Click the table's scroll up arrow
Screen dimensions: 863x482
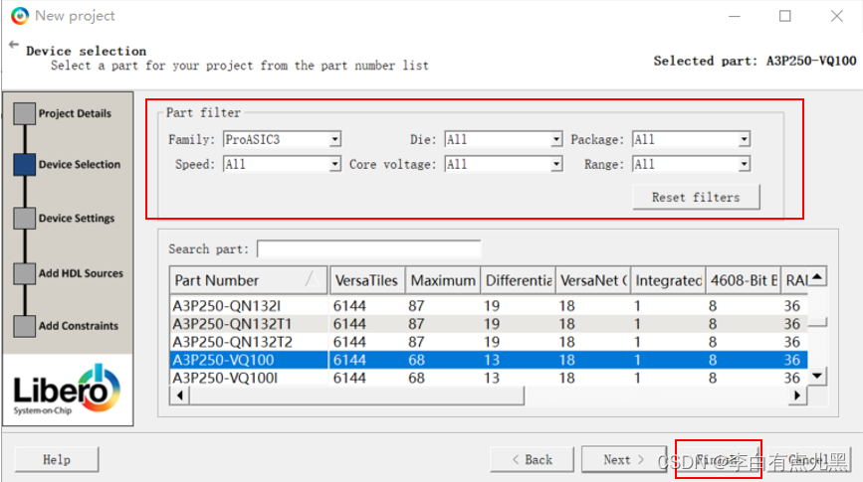point(817,277)
